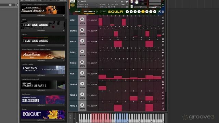Select highlighted pattern slot 5
Screen dimensions: 219x123
pos(143,12)
